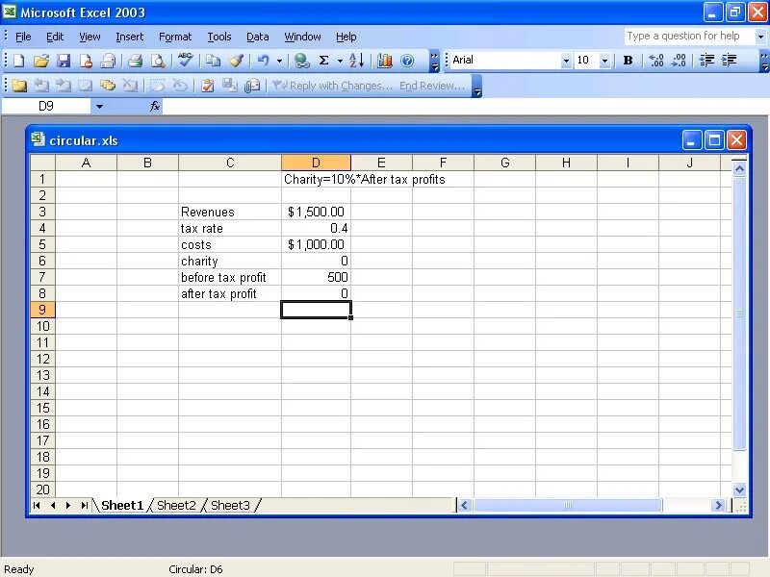Save the workbook with the floppy disk icon

pos(64,61)
